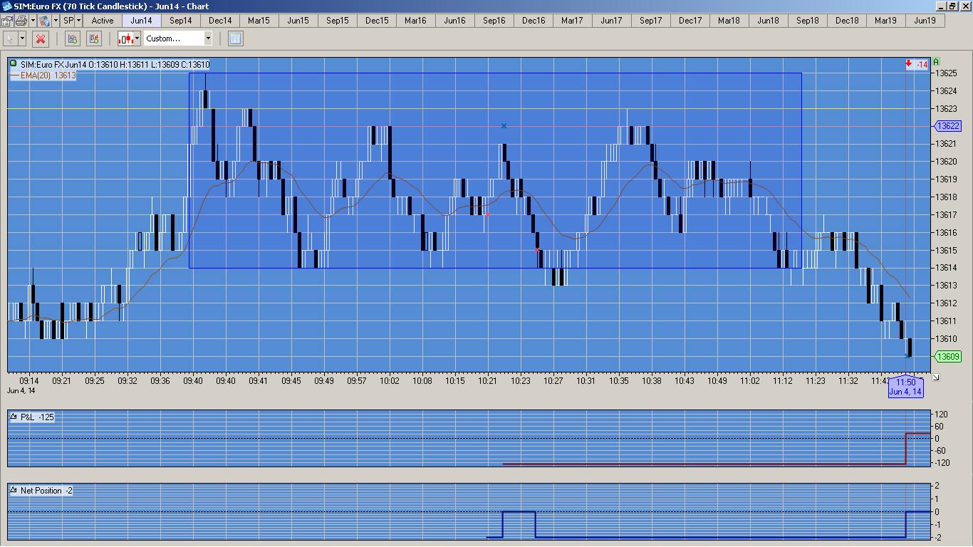
Task: Open the pointer tool dropdown arrow
Action: [x=22, y=38]
